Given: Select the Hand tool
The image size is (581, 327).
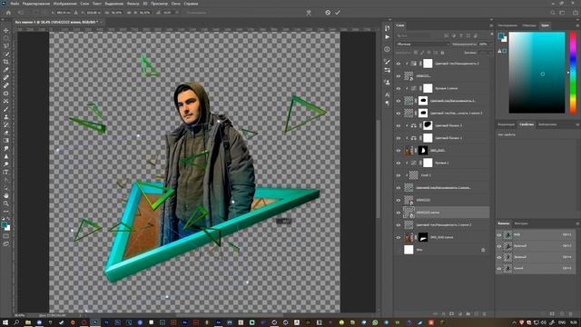Looking at the screenshot, I should point(6,195).
